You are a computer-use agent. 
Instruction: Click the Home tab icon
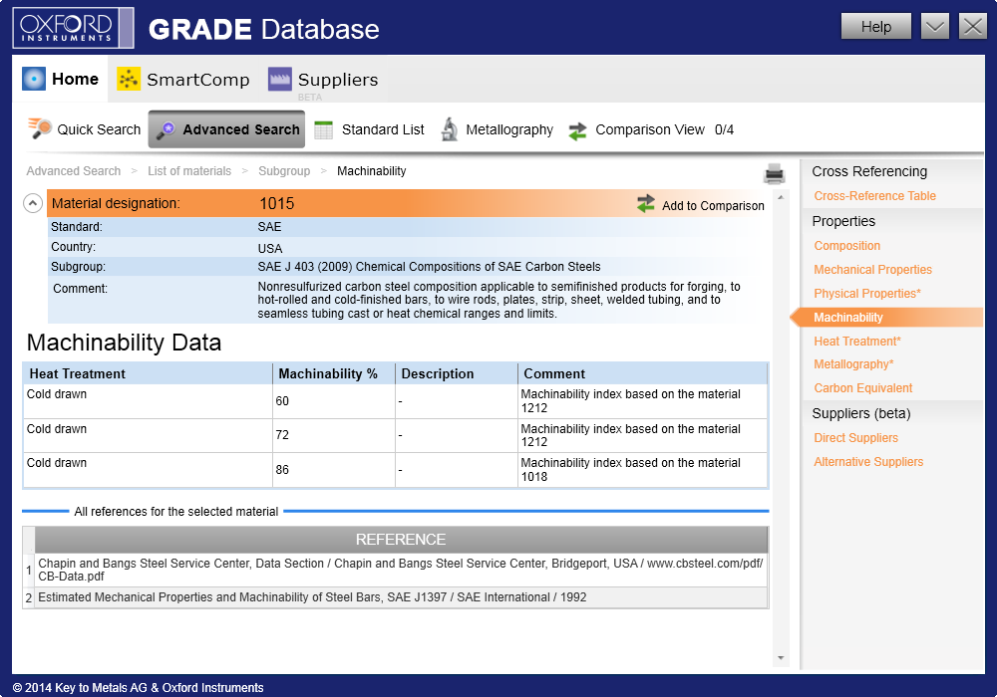34,79
